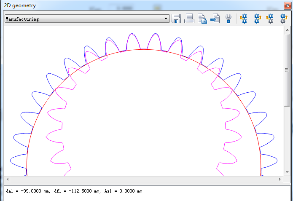
Task: Click the document with blue arrow icon
Action: [215, 19]
